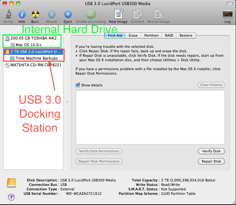
Task: Click the window resize corner grip
Action: tap(234, 202)
